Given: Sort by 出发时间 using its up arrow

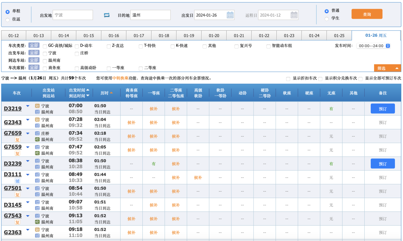Looking at the screenshot, I should click(88, 90).
